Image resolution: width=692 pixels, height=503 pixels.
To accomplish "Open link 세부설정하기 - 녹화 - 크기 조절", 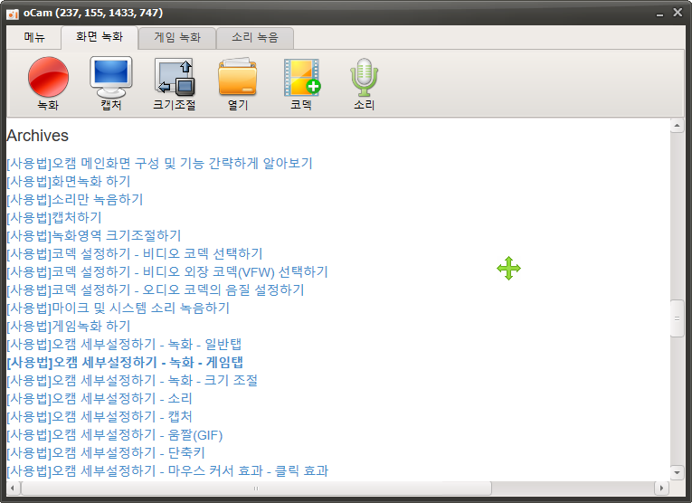I will coord(132,380).
